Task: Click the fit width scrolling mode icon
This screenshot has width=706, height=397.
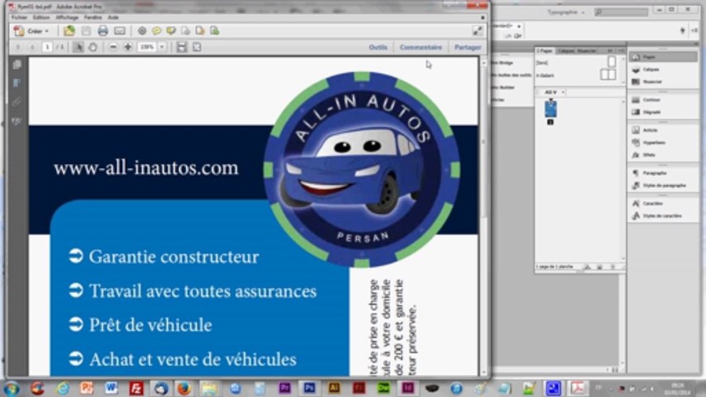Action: [x=182, y=47]
